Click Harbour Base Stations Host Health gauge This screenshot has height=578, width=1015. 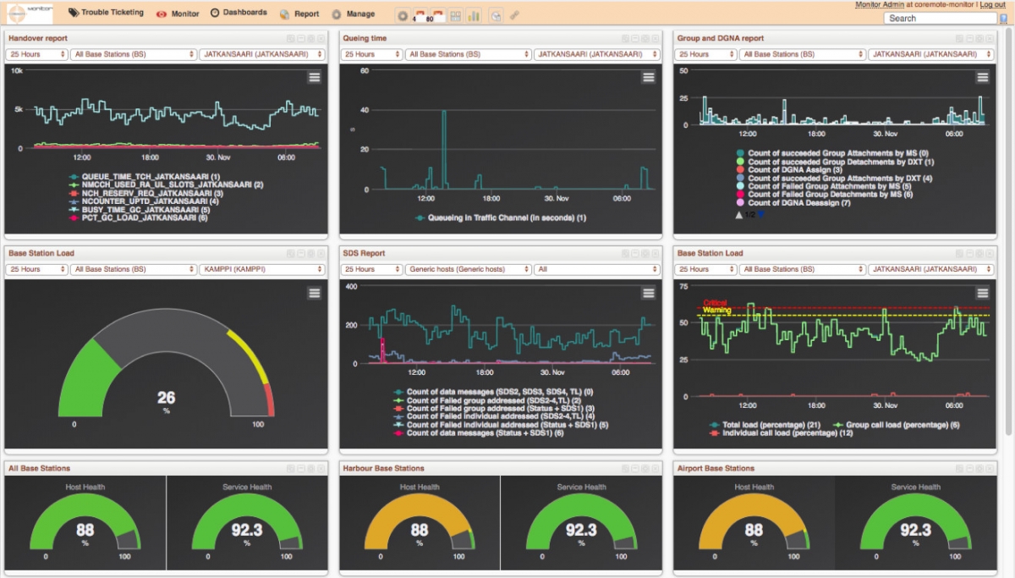coord(420,520)
